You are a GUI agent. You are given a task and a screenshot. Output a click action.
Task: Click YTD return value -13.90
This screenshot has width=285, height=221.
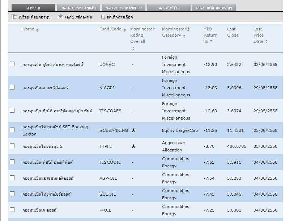pos(210,64)
